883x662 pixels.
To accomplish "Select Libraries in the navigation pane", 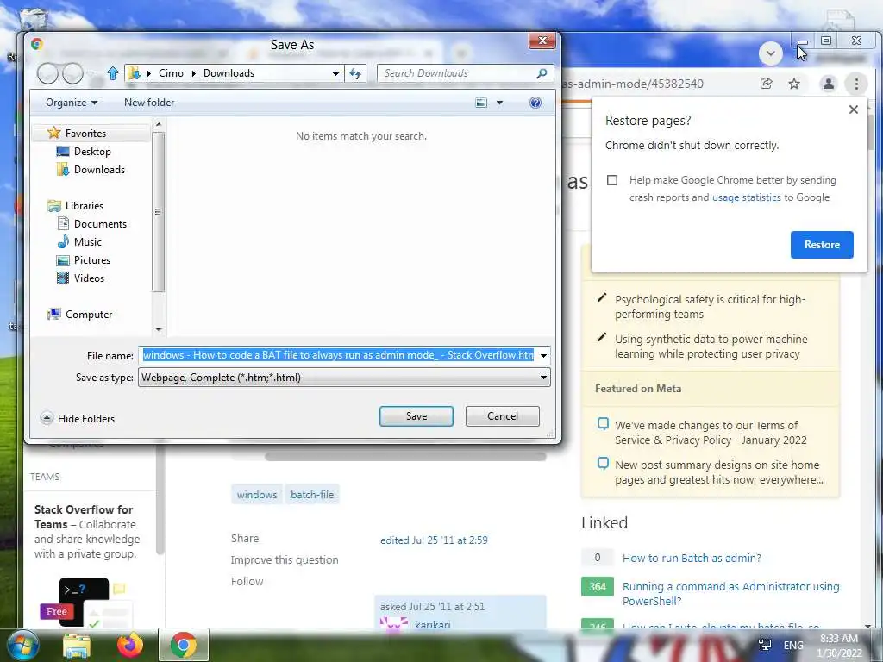I will point(84,206).
